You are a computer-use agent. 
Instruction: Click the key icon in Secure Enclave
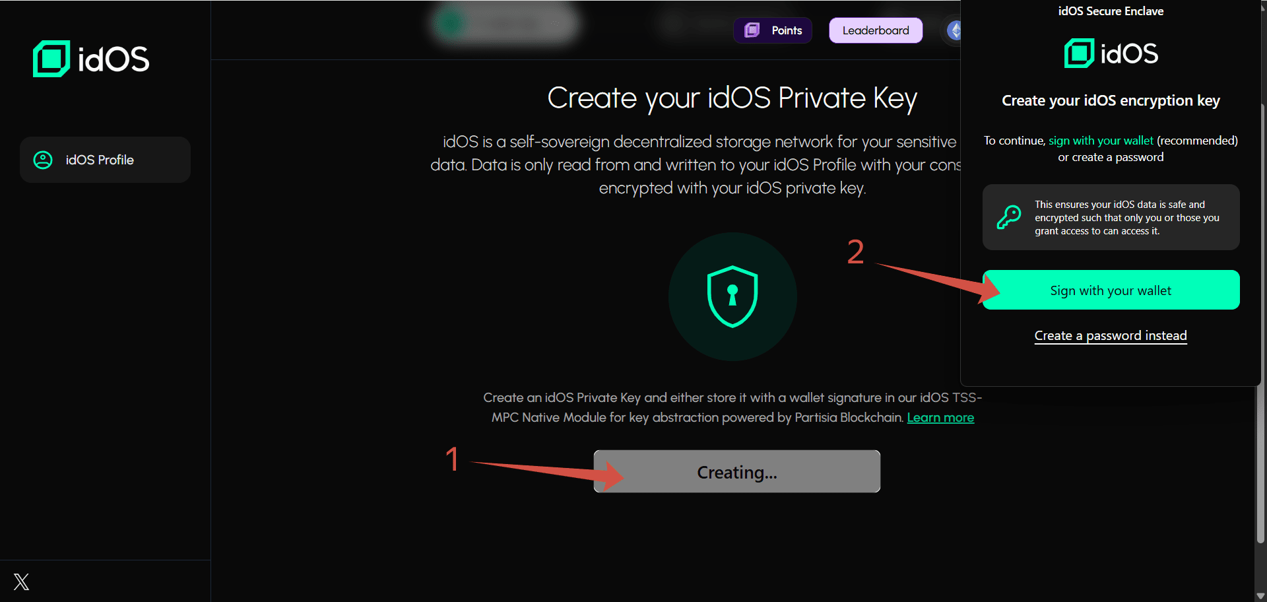[x=1009, y=217]
